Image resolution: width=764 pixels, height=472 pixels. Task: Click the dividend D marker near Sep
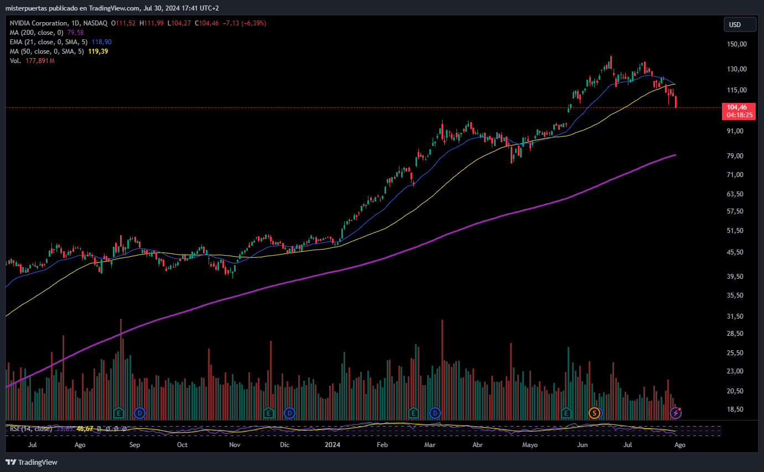139,413
